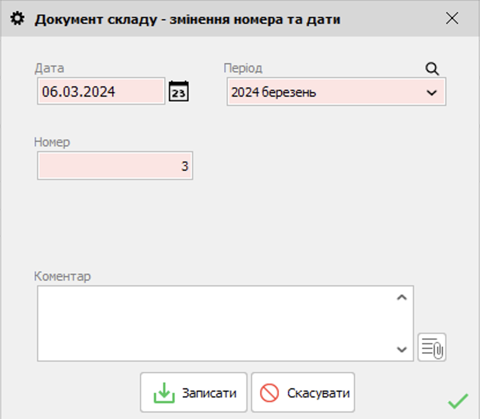Viewport: 480px width, 419px height.
Task: Select the Номер field showing 3
Action: 115,166
